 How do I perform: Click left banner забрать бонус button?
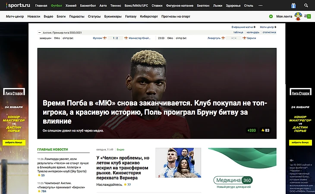tap(14, 142)
